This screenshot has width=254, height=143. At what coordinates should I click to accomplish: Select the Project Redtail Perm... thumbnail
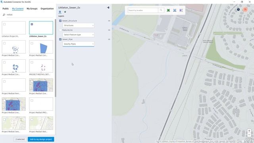(14, 85)
